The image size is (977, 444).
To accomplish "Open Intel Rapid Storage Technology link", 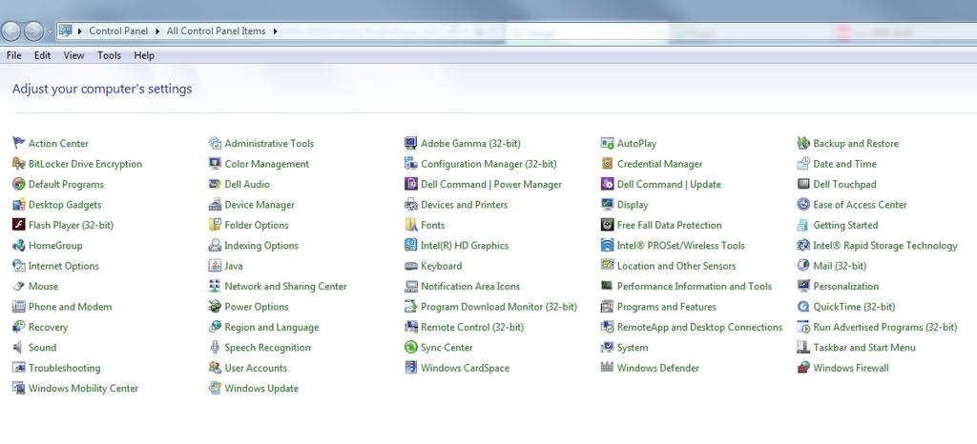I will 885,246.
